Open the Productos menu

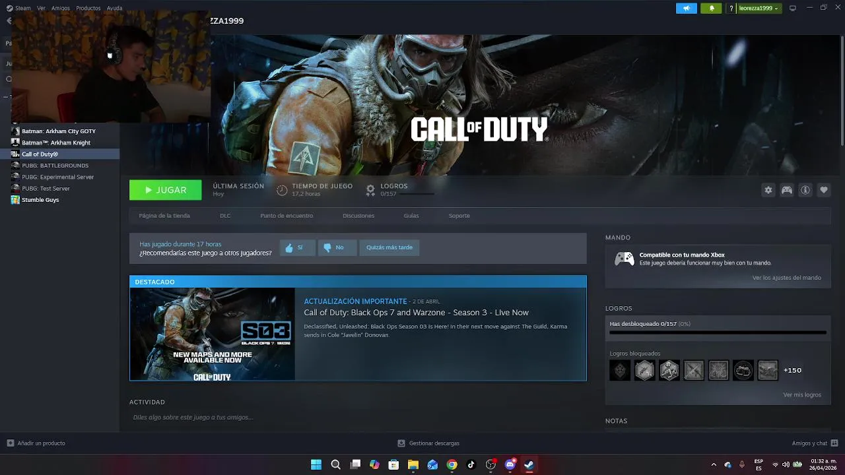tap(88, 8)
